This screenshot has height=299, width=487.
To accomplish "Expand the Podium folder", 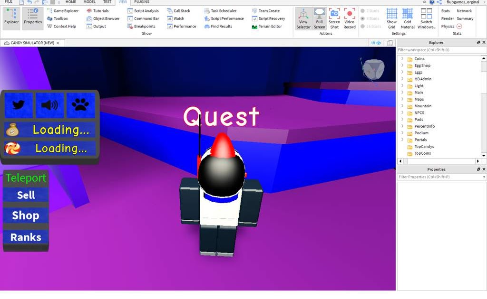I will pos(402,132).
